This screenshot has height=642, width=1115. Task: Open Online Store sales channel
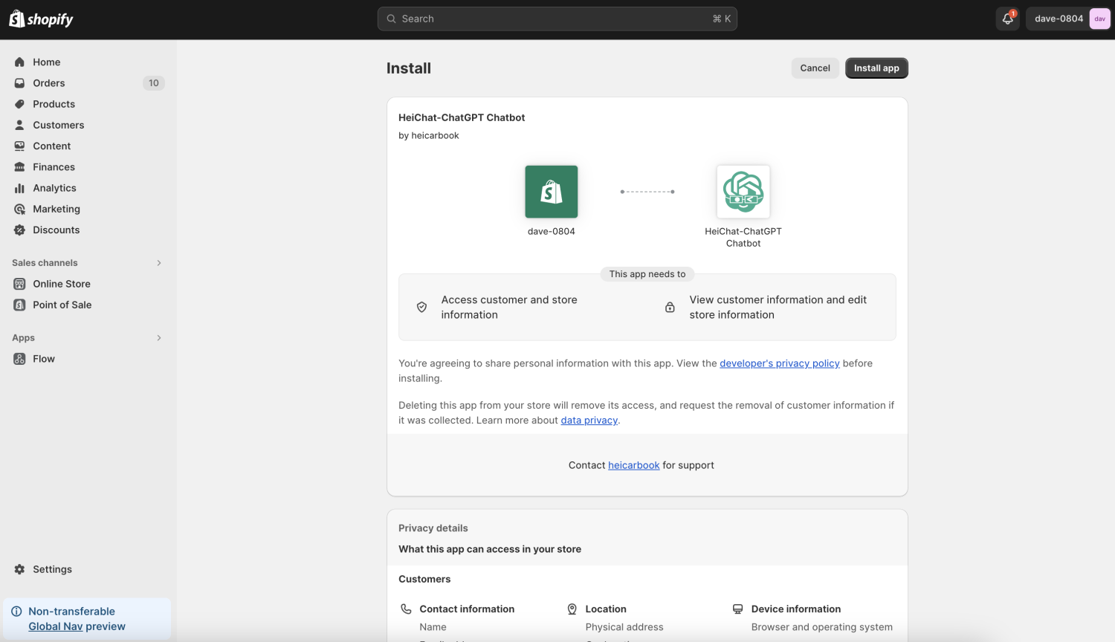[61, 284]
